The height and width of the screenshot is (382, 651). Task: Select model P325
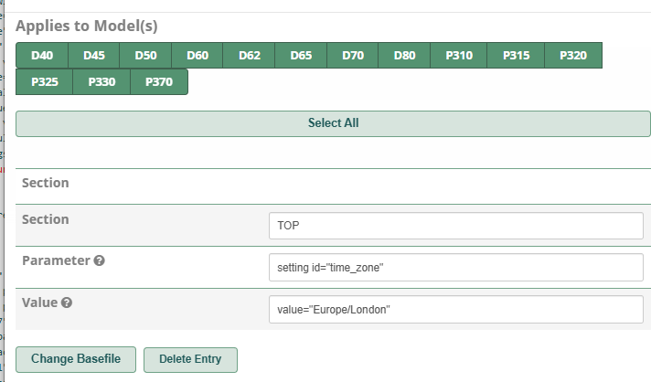pos(44,81)
